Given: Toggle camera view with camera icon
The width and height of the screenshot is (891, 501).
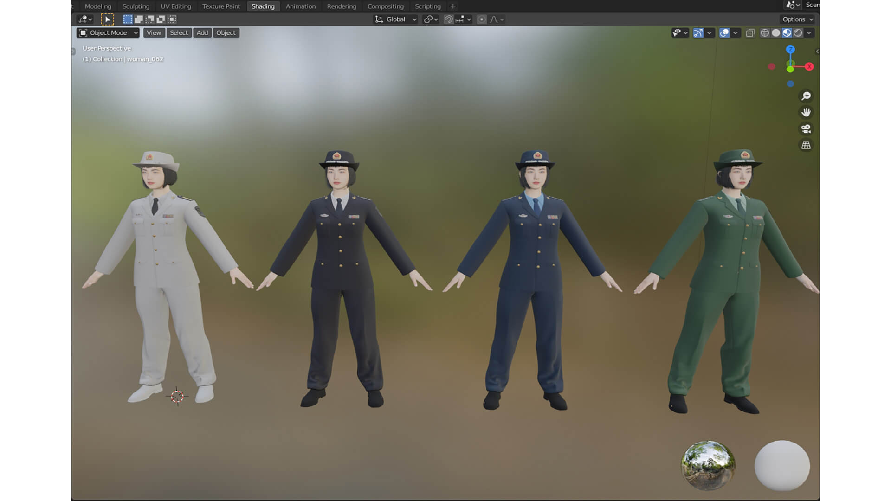Looking at the screenshot, I should click(806, 129).
